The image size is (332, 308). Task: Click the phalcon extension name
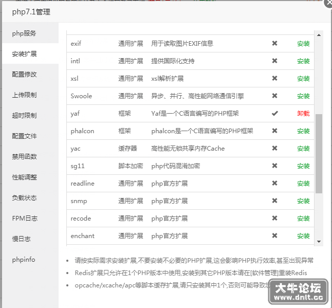pyautogui.click(x=82, y=131)
